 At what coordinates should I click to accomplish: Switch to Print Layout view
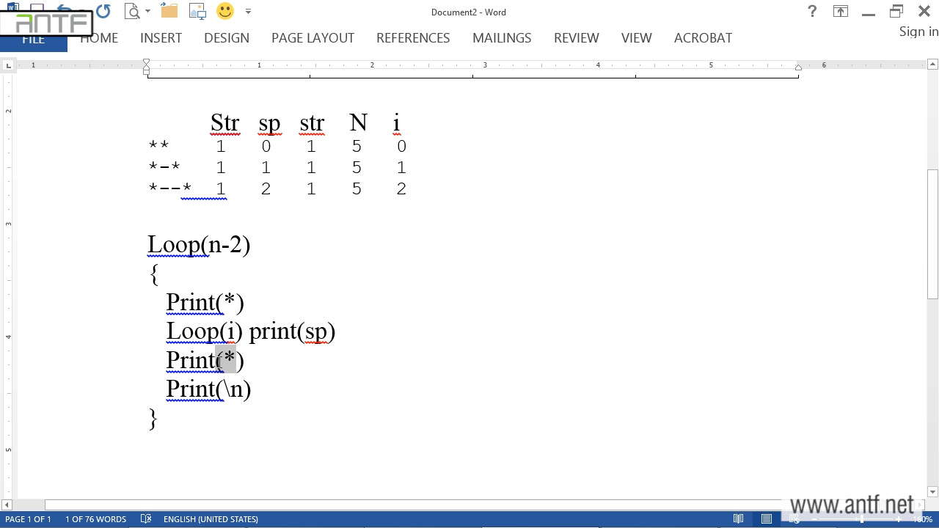767,519
